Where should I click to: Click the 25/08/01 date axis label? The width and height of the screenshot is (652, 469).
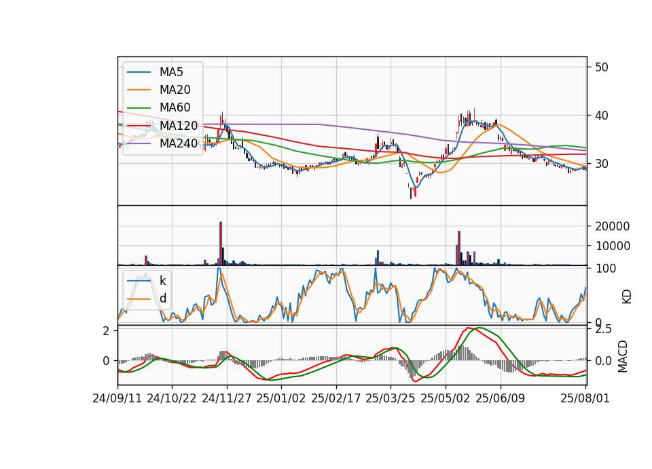point(585,398)
